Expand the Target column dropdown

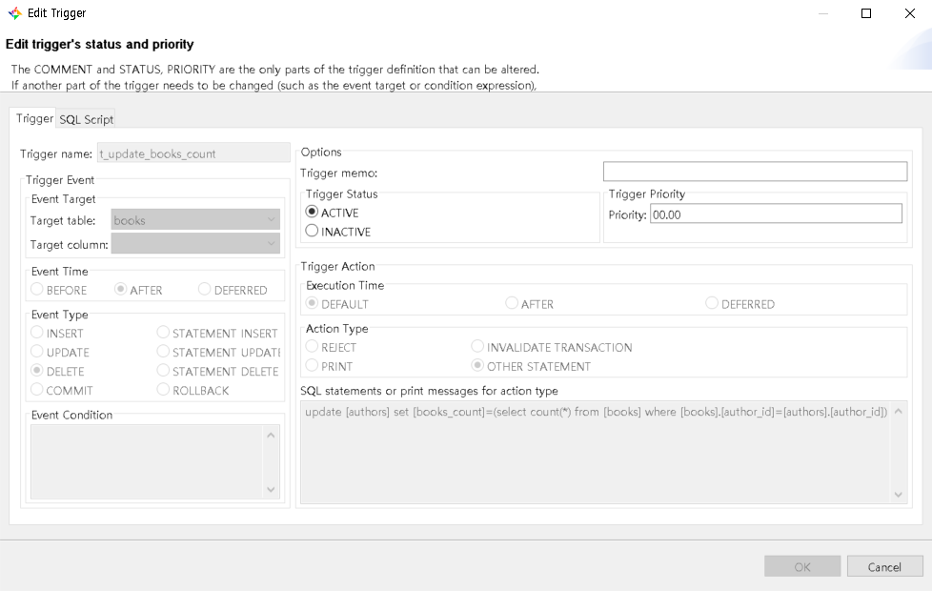(x=195, y=244)
